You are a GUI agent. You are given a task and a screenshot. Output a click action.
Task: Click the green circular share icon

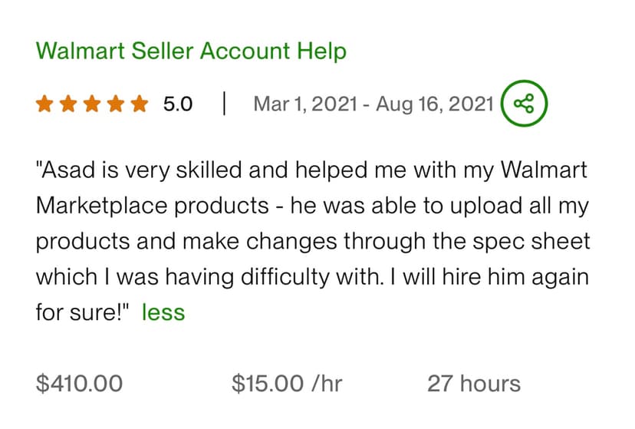coord(524,104)
